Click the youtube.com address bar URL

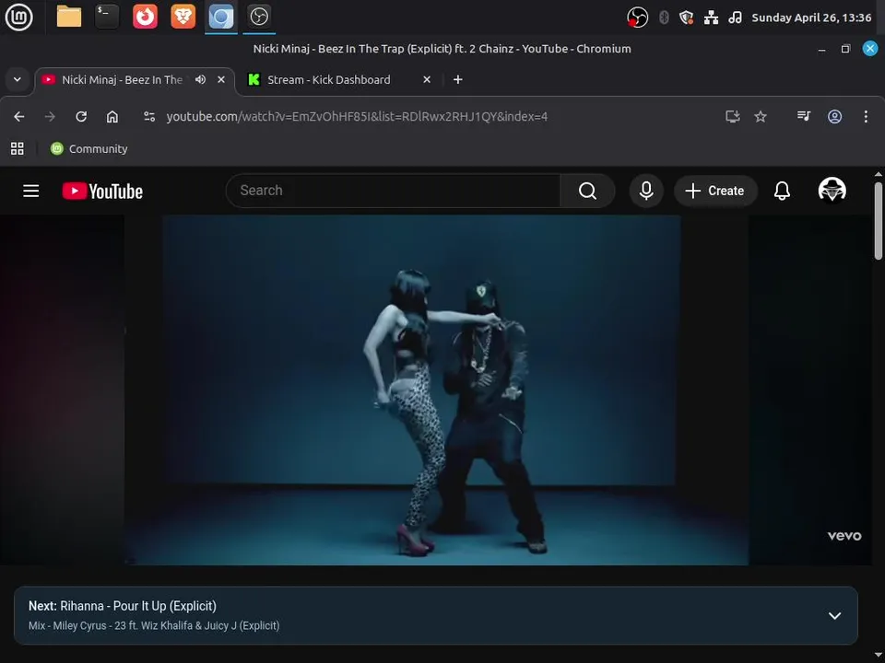click(x=357, y=117)
